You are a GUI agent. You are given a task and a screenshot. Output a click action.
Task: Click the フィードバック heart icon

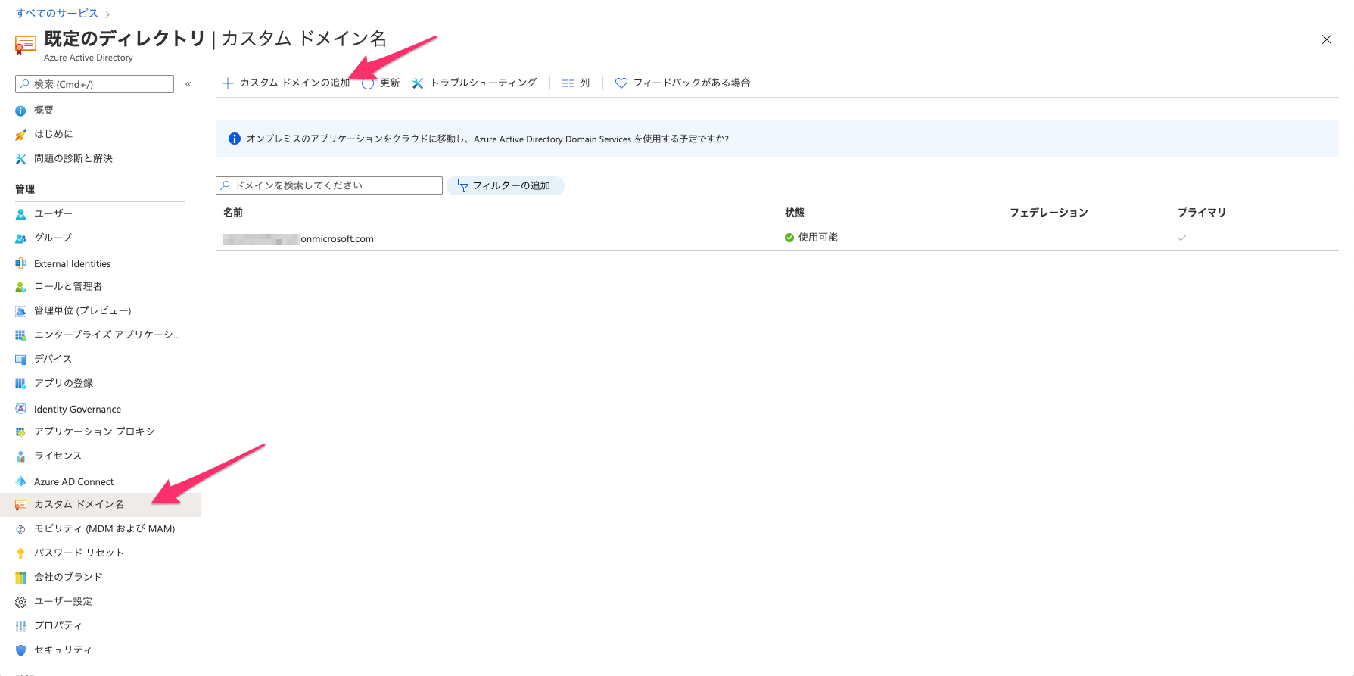621,83
